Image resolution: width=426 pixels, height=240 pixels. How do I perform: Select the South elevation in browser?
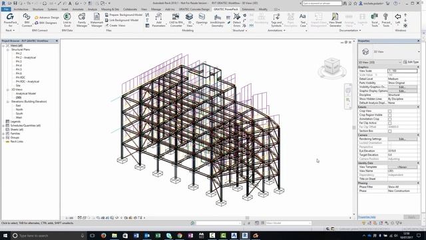click(19, 113)
